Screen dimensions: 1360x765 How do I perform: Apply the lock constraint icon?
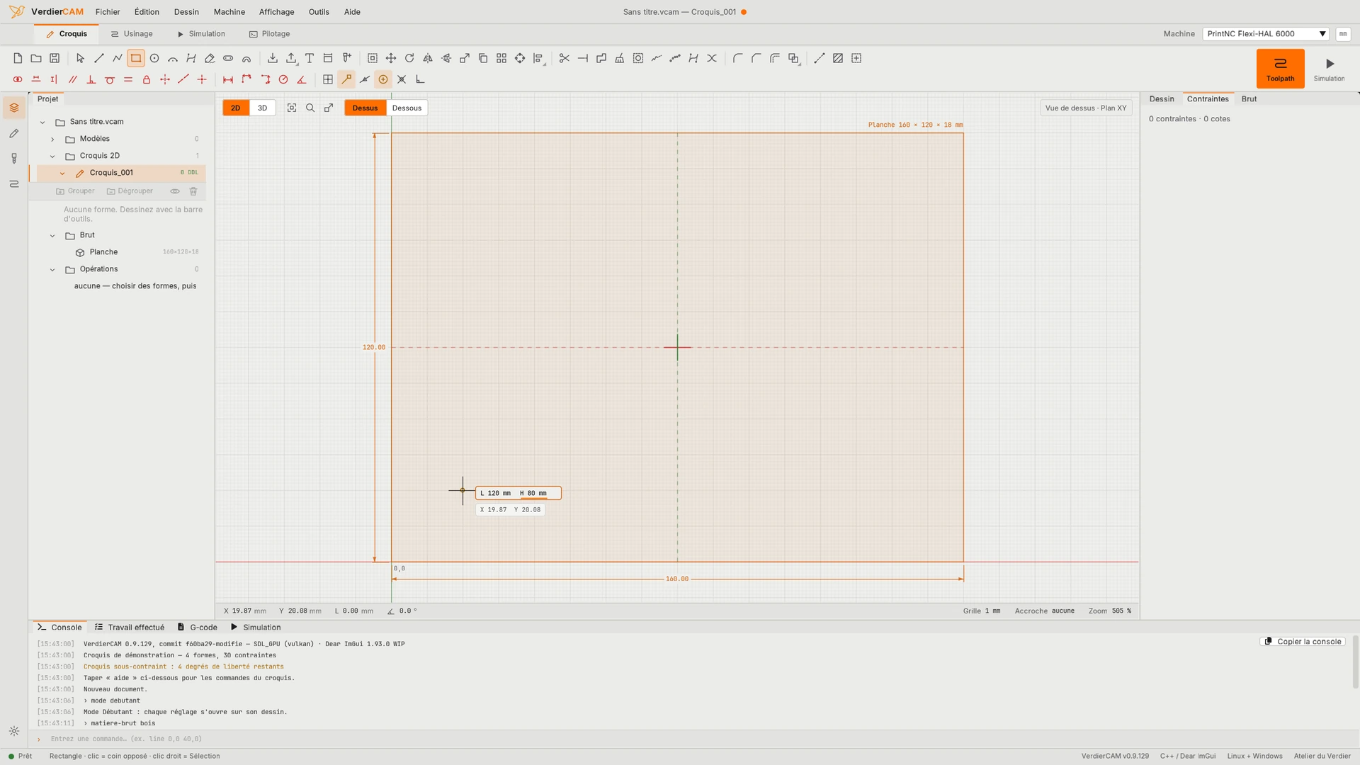tap(147, 79)
